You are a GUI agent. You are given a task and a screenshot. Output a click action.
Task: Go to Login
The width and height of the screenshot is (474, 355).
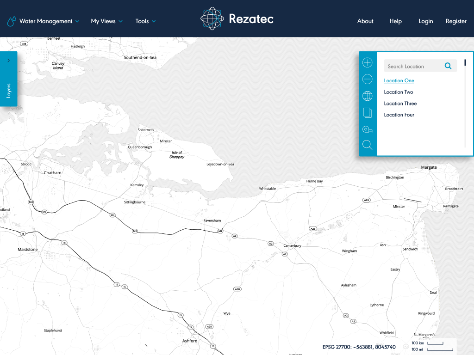point(426,21)
